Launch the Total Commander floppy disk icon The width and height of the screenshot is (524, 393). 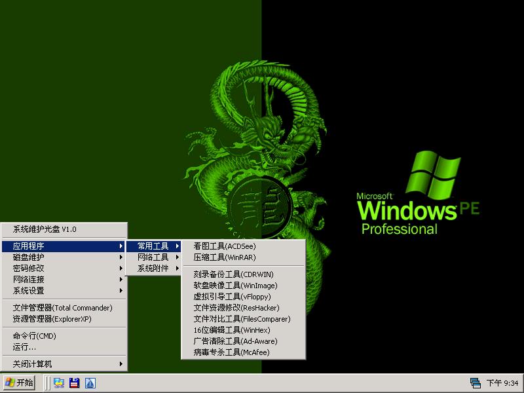point(74,383)
